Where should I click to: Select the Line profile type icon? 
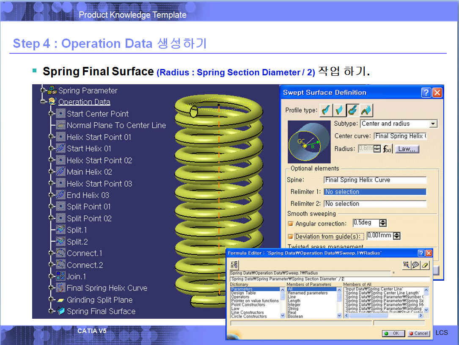tap(339, 110)
